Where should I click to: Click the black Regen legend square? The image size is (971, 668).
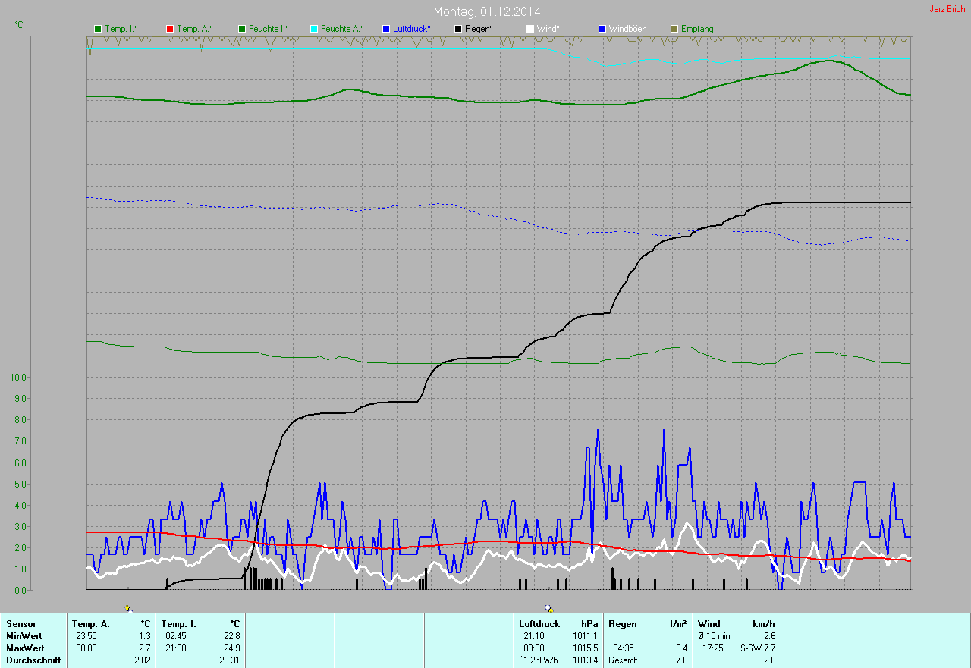pos(458,29)
